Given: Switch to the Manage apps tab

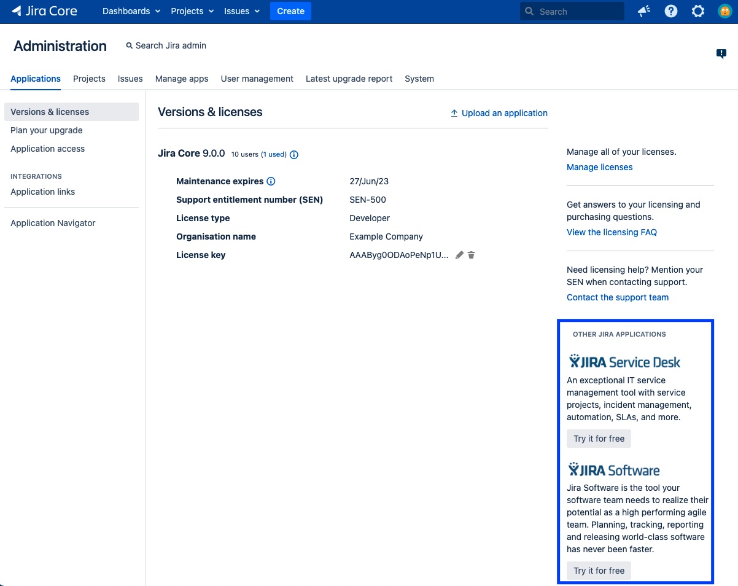Looking at the screenshot, I should pyautogui.click(x=182, y=79).
